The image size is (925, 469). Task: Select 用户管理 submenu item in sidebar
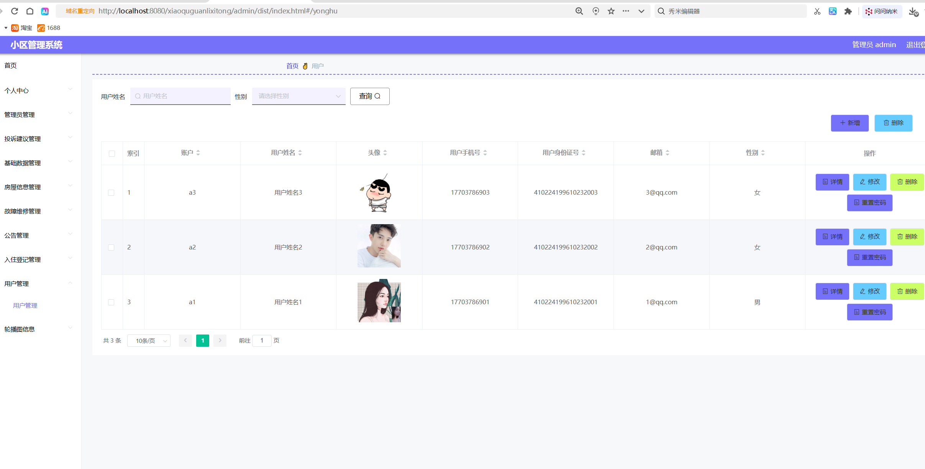(25, 305)
